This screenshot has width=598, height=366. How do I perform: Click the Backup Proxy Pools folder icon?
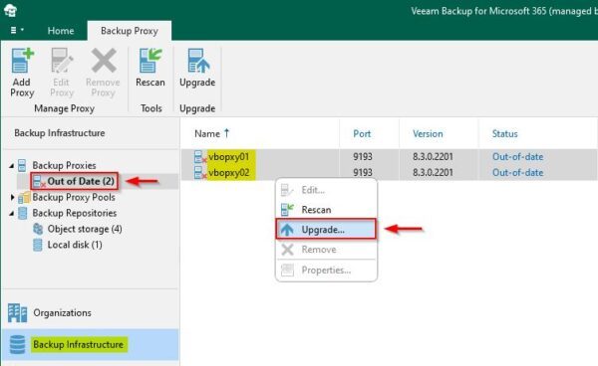pyautogui.click(x=24, y=197)
